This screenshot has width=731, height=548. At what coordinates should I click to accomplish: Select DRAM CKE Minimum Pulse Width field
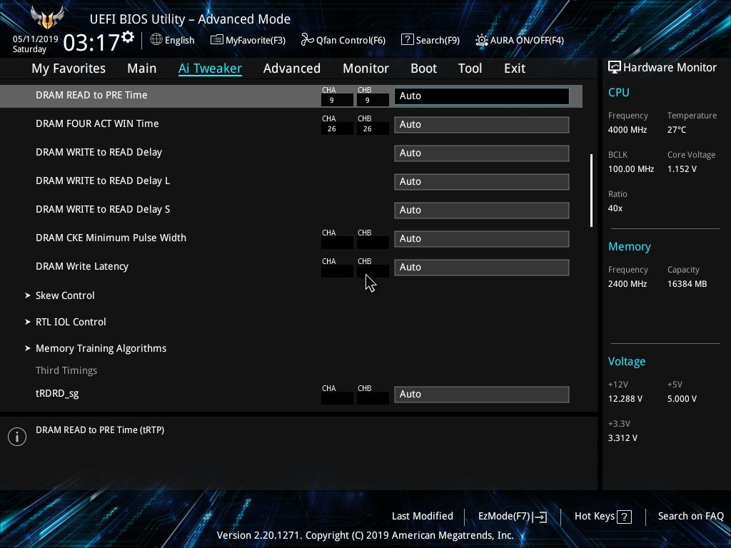point(482,238)
